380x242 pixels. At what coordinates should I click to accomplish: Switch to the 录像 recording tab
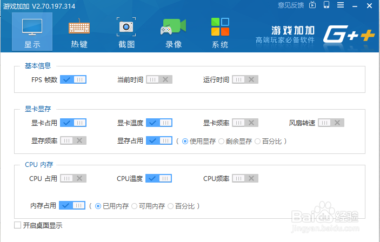click(174, 33)
